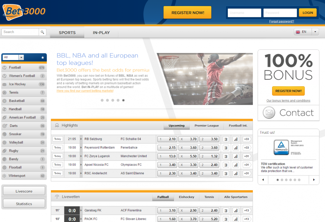The height and width of the screenshot is (222, 325).
Task: Click the Bet3000 logo
Action: click(x=24, y=12)
